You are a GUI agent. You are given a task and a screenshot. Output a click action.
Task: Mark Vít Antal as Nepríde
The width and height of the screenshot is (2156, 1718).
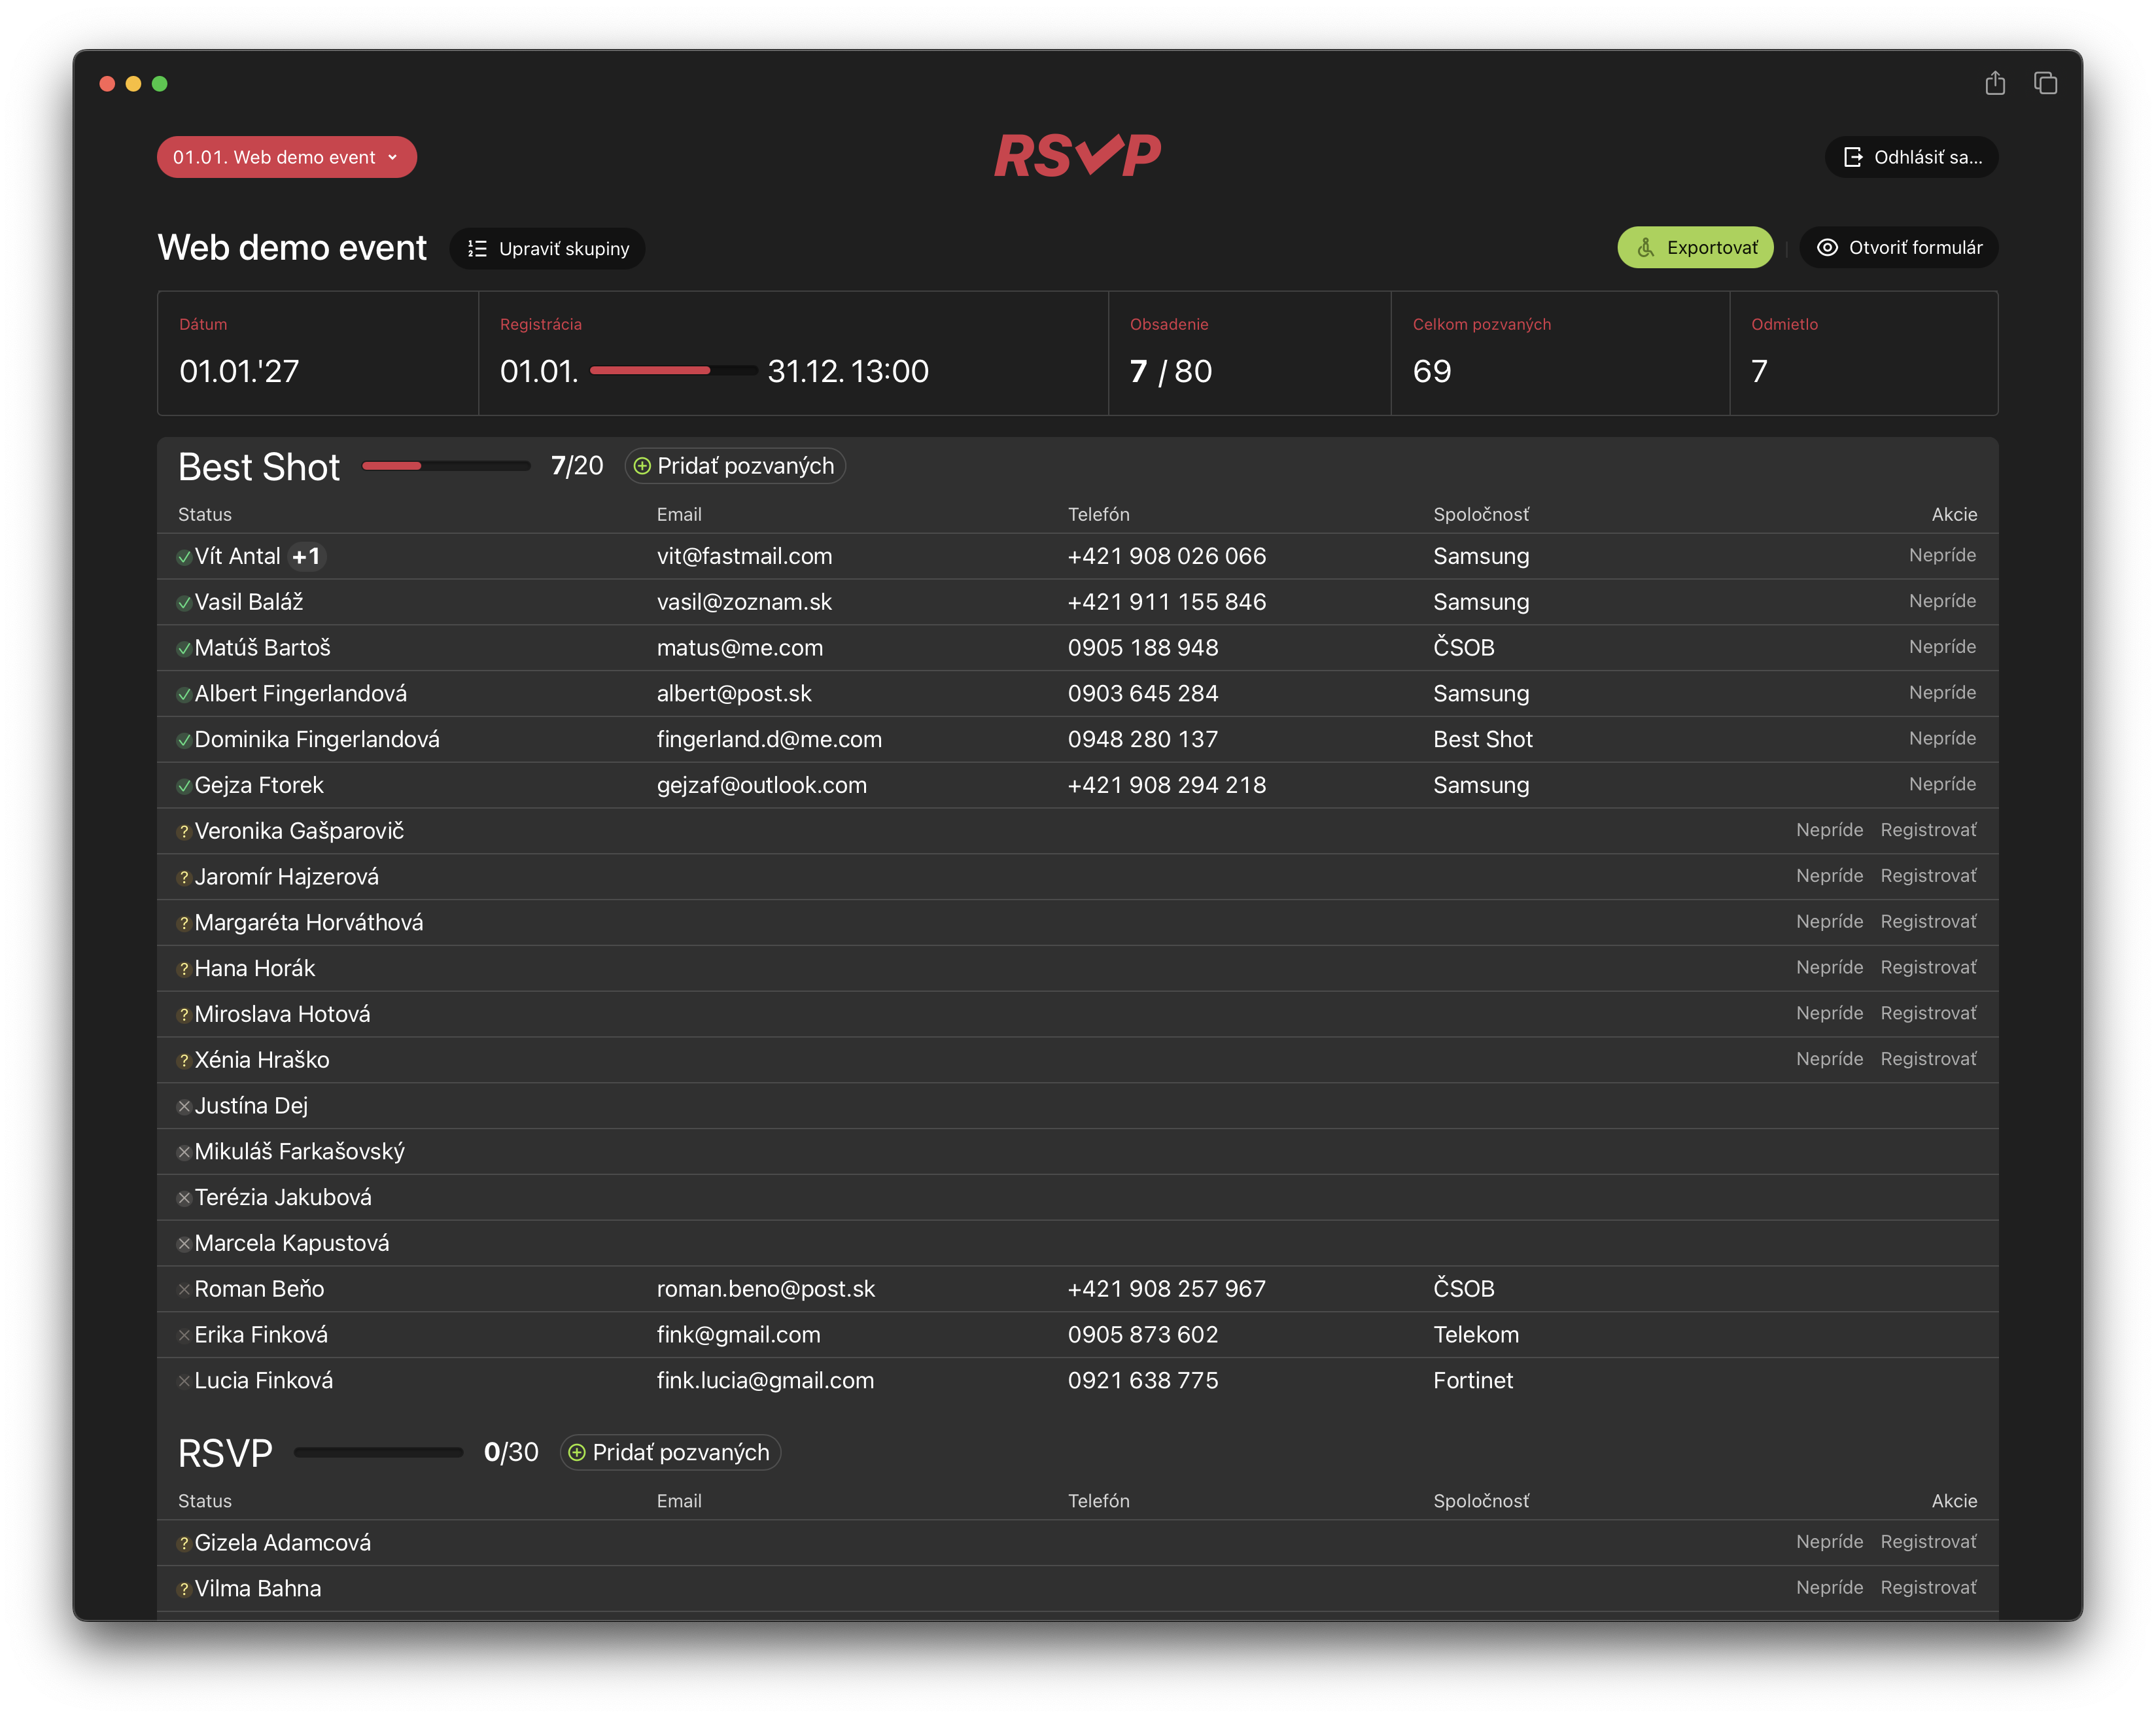click(x=1942, y=555)
